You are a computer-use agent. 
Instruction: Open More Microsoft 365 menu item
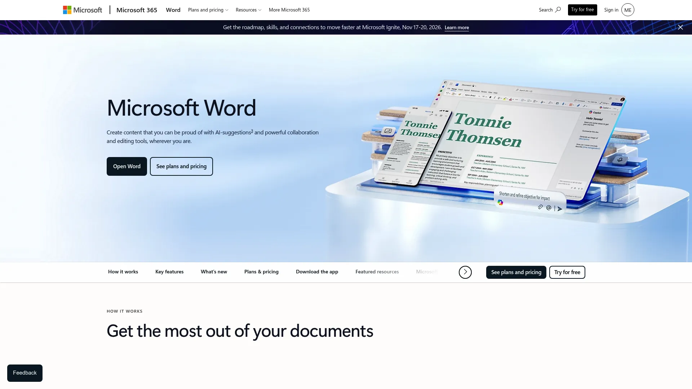289,10
